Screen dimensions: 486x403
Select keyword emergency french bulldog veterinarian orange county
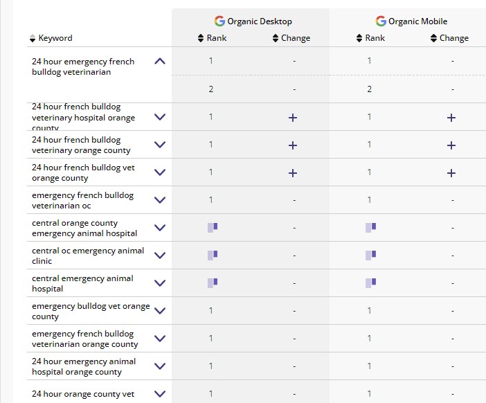click(84, 339)
